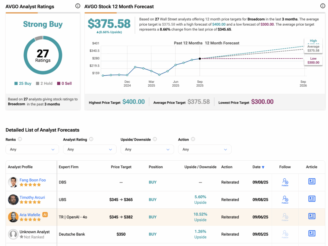This screenshot has height=246, width=328.
Task: Follow analyst Timothy Arcuri
Action: (x=285, y=199)
